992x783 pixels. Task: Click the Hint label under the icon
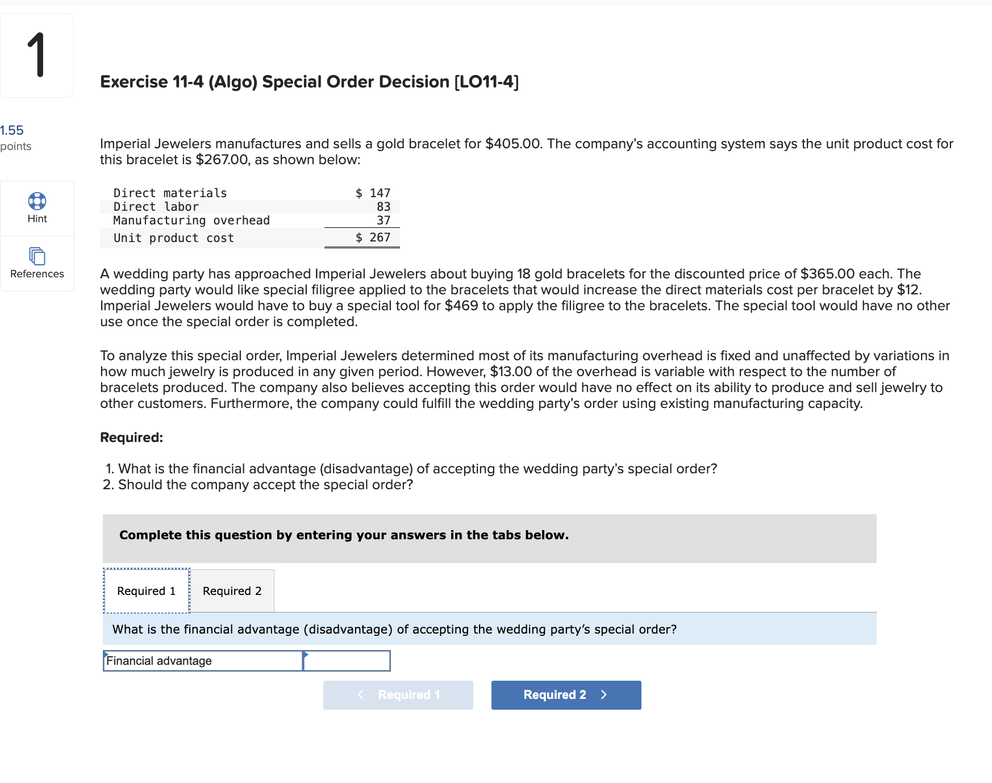[x=36, y=218]
